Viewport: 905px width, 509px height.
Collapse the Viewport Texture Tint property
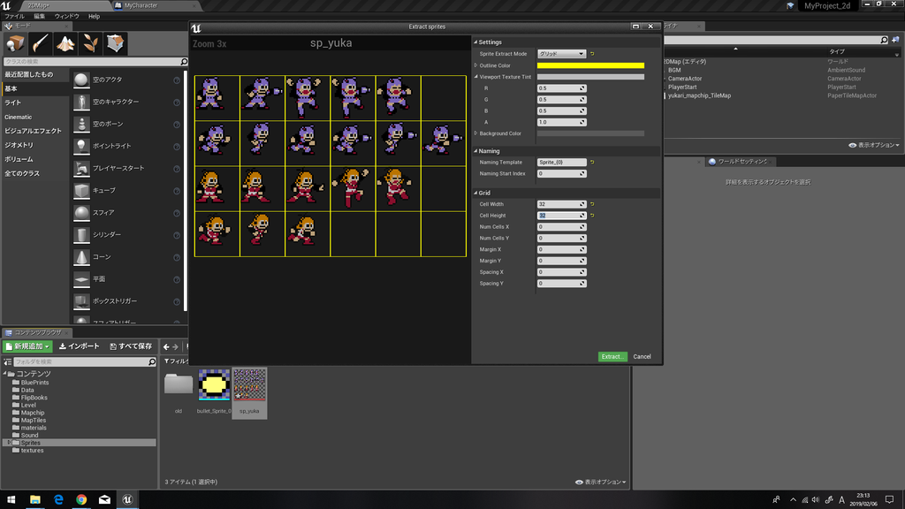pos(475,77)
